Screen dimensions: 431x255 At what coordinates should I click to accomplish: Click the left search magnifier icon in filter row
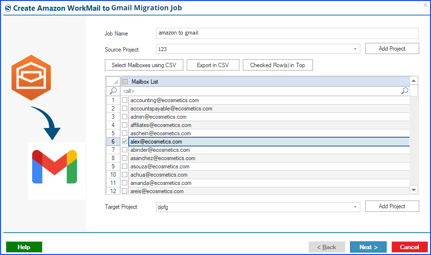pos(113,91)
